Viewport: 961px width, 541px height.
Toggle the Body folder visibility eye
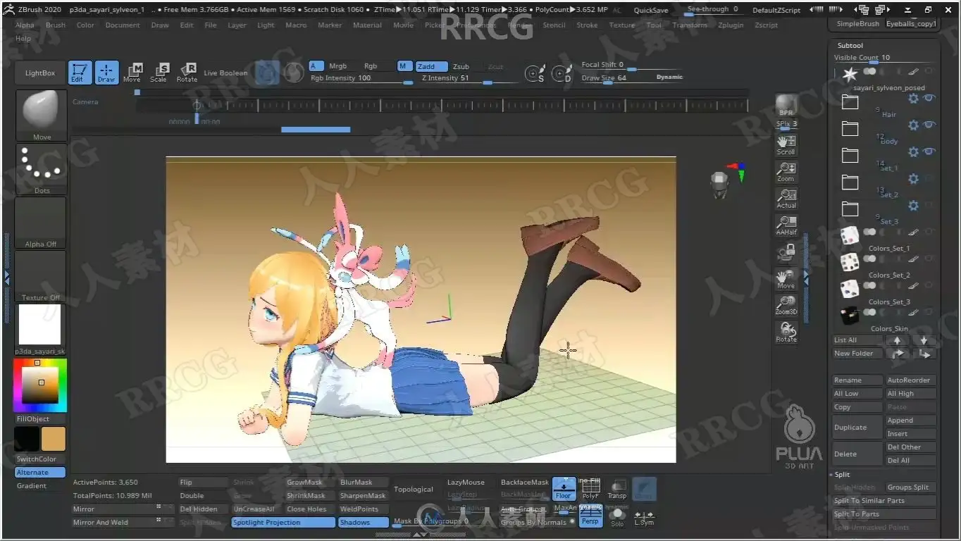tap(929, 125)
